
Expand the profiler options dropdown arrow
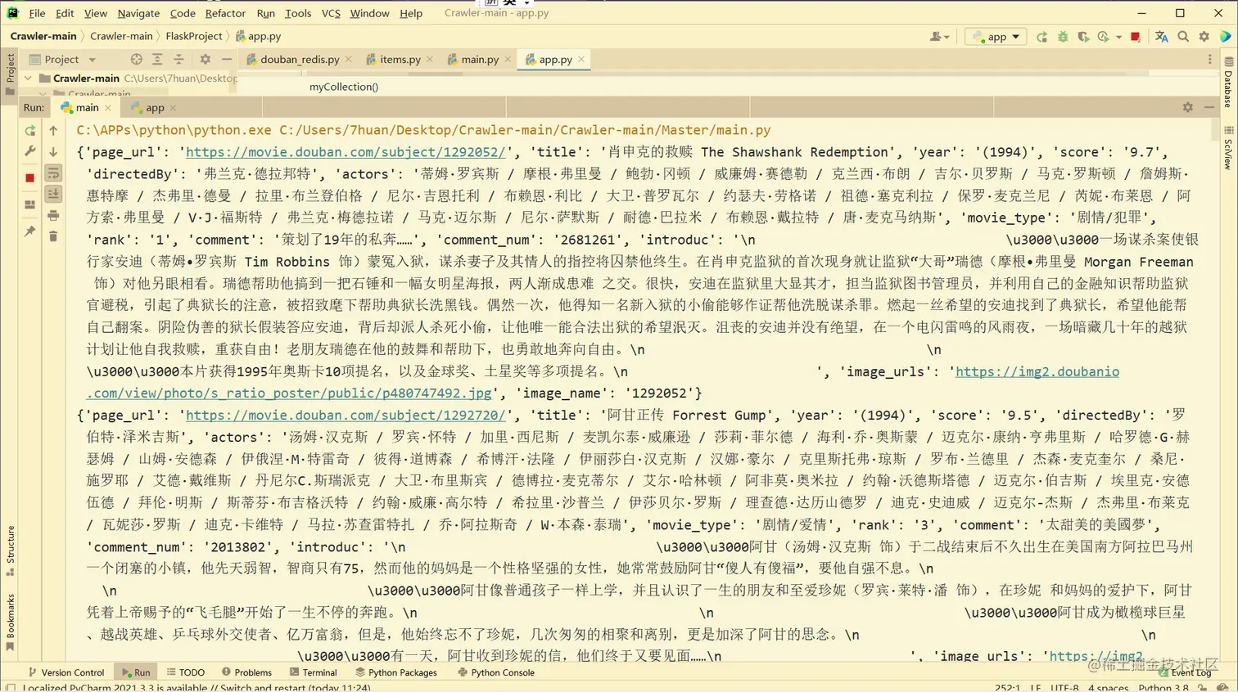(x=1118, y=38)
